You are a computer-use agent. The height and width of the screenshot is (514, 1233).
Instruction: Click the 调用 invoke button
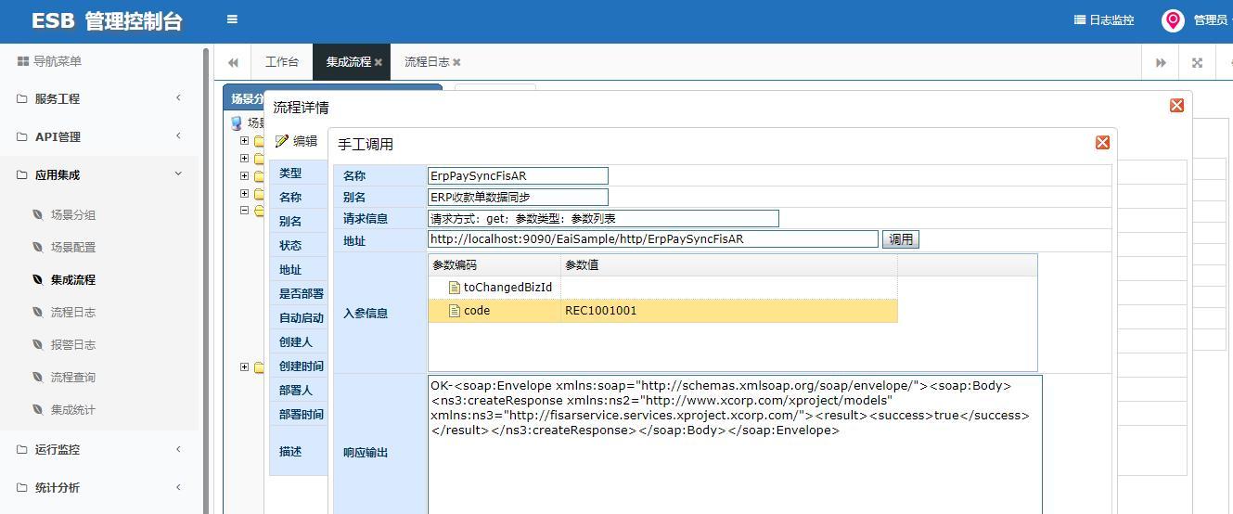pyautogui.click(x=901, y=239)
